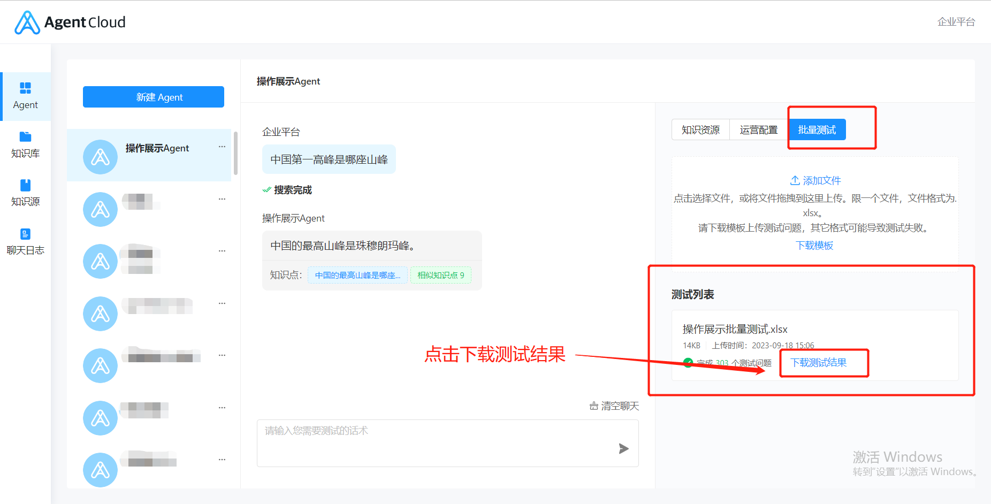
Task: Open the 知识源 sidebar section
Action: (x=25, y=193)
